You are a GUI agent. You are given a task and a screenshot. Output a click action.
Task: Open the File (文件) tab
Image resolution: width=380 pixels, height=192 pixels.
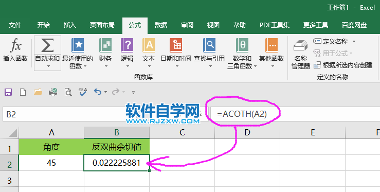pyautogui.click(x=15, y=25)
